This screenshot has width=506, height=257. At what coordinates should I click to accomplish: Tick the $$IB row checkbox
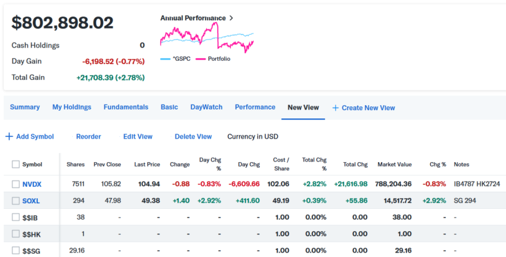pyautogui.click(x=16, y=217)
